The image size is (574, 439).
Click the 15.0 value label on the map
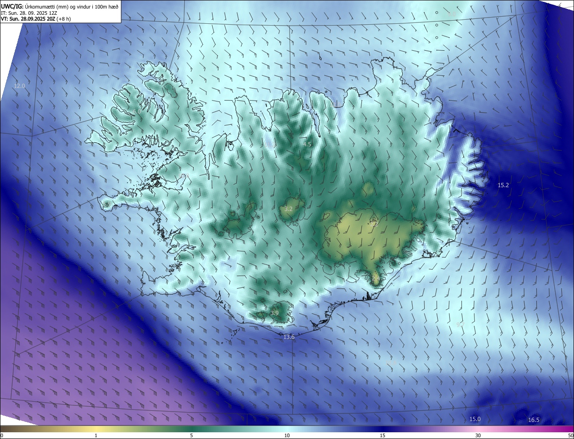[475, 419]
